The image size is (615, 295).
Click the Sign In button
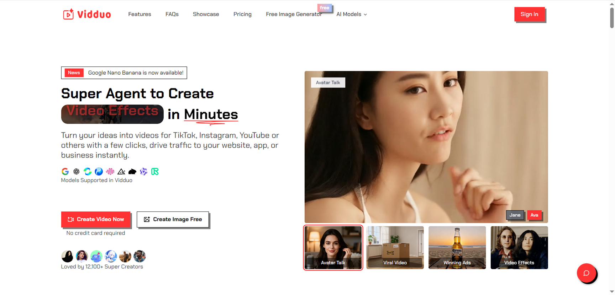pyautogui.click(x=529, y=14)
